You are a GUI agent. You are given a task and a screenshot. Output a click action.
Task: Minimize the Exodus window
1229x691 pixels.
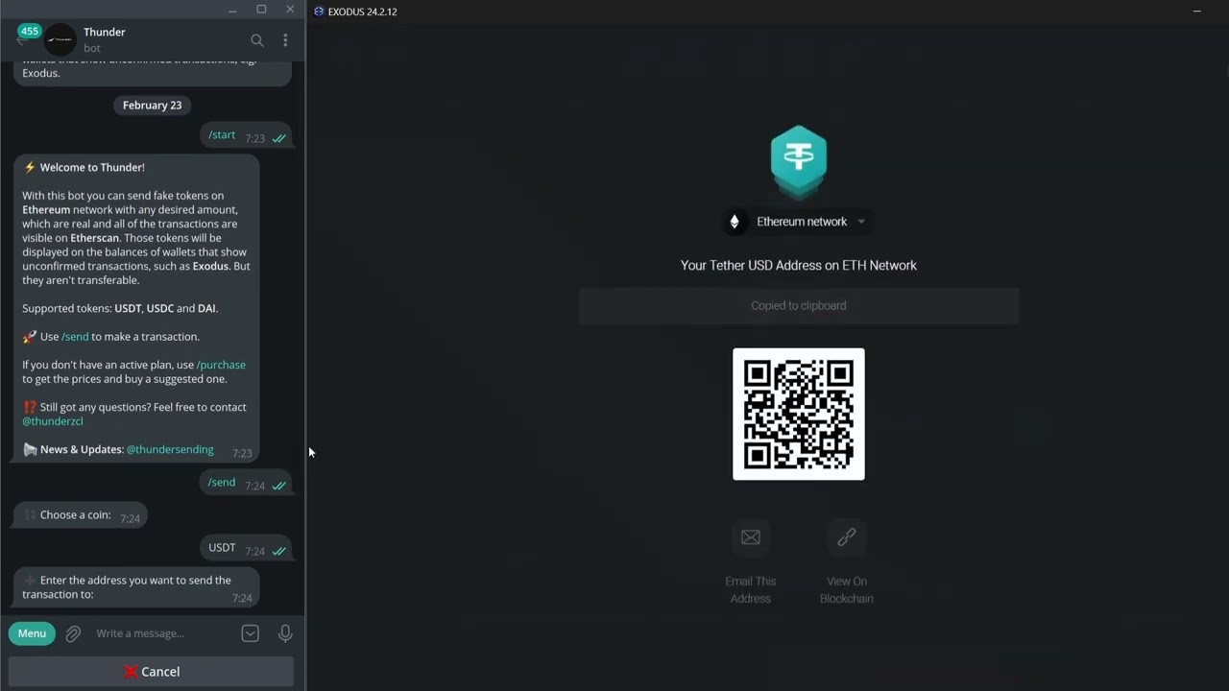[x=1196, y=12]
